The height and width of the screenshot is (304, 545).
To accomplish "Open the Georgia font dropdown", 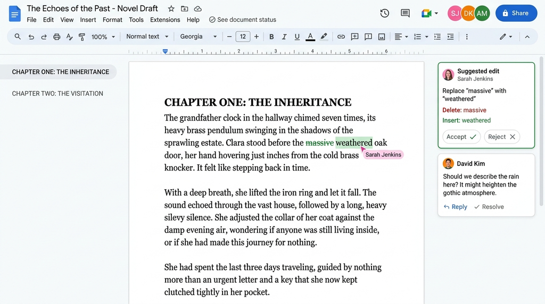I will click(x=198, y=37).
